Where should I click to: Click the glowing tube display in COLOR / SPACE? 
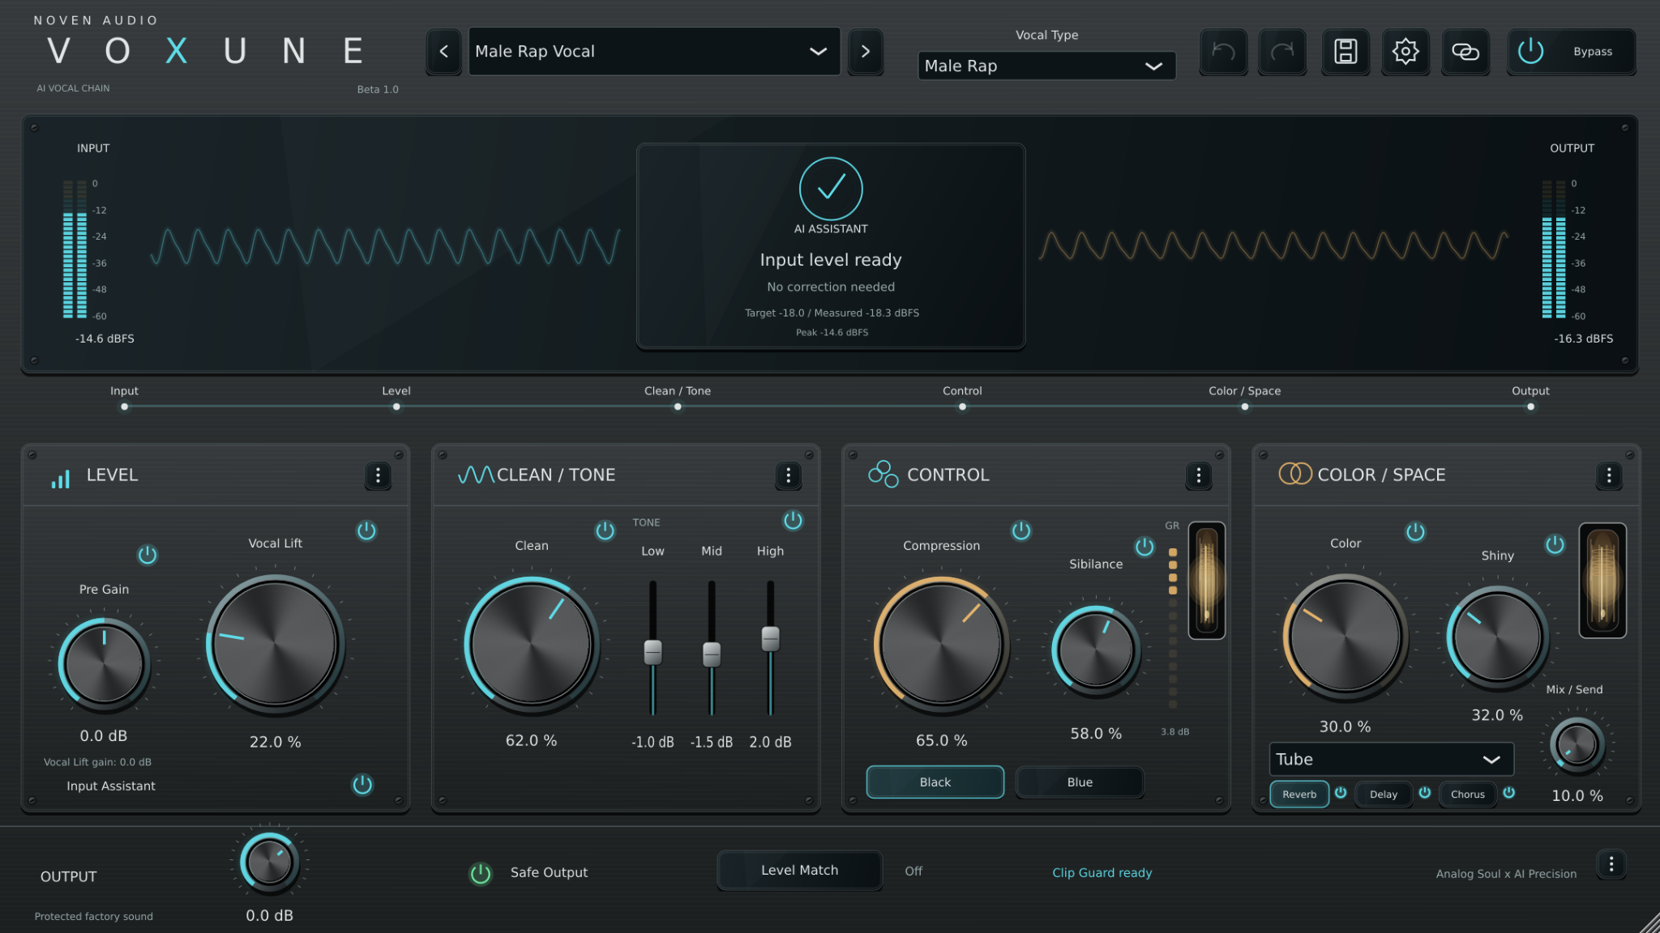1602,581
